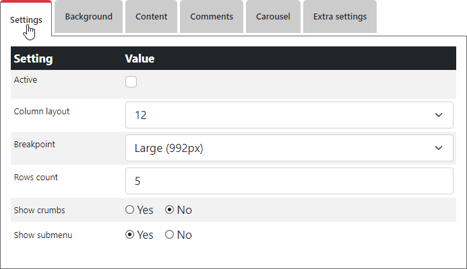The height and width of the screenshot is (269, 467).
Task: Focus the Rows count input field
Action: 289,181
